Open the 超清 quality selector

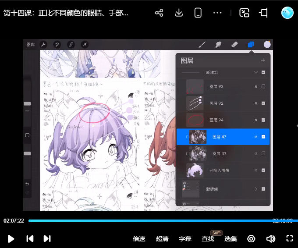(162, 239)
